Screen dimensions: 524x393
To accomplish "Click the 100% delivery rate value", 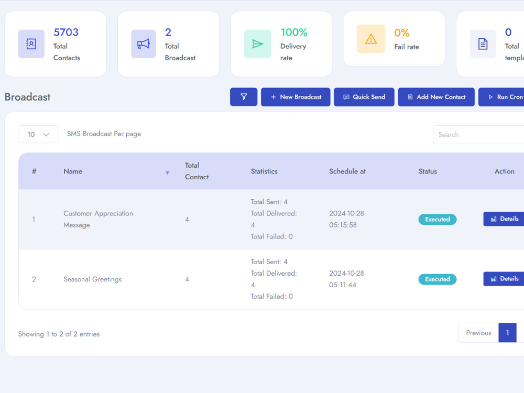I will point(294,32).
